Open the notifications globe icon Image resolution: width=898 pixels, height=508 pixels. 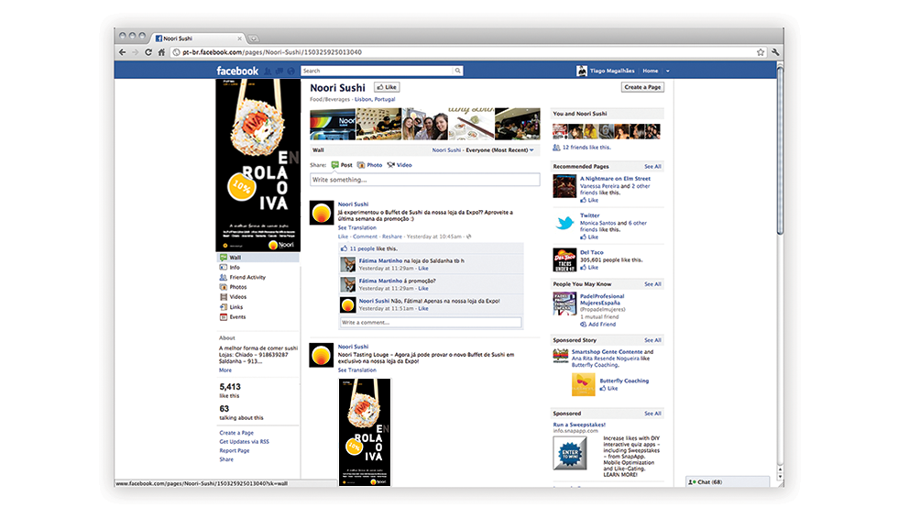click(291, 71)
